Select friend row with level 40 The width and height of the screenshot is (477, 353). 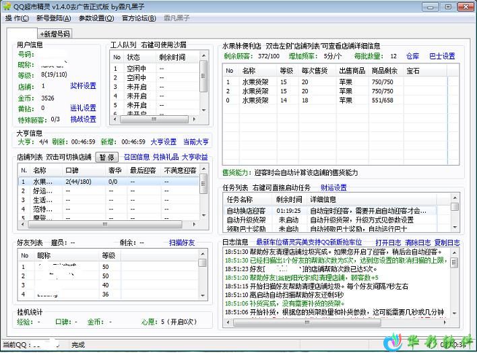click(108, 286)
